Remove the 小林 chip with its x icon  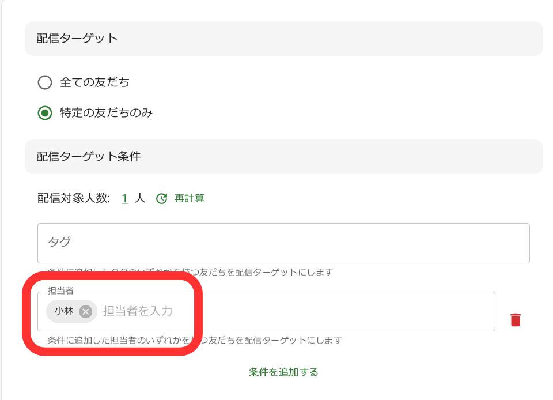[x=86, y=311]
